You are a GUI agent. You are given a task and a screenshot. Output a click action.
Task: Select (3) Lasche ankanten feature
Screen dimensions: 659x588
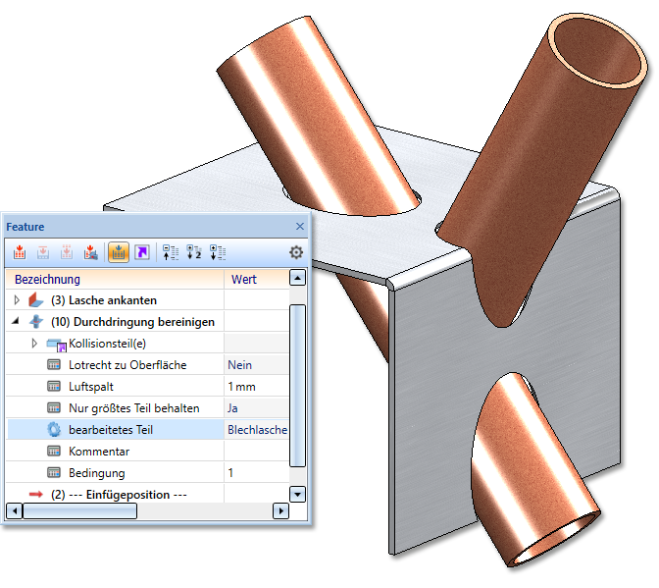coord(104,300)
